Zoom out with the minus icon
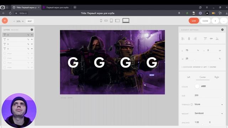 tap(14, 21)
